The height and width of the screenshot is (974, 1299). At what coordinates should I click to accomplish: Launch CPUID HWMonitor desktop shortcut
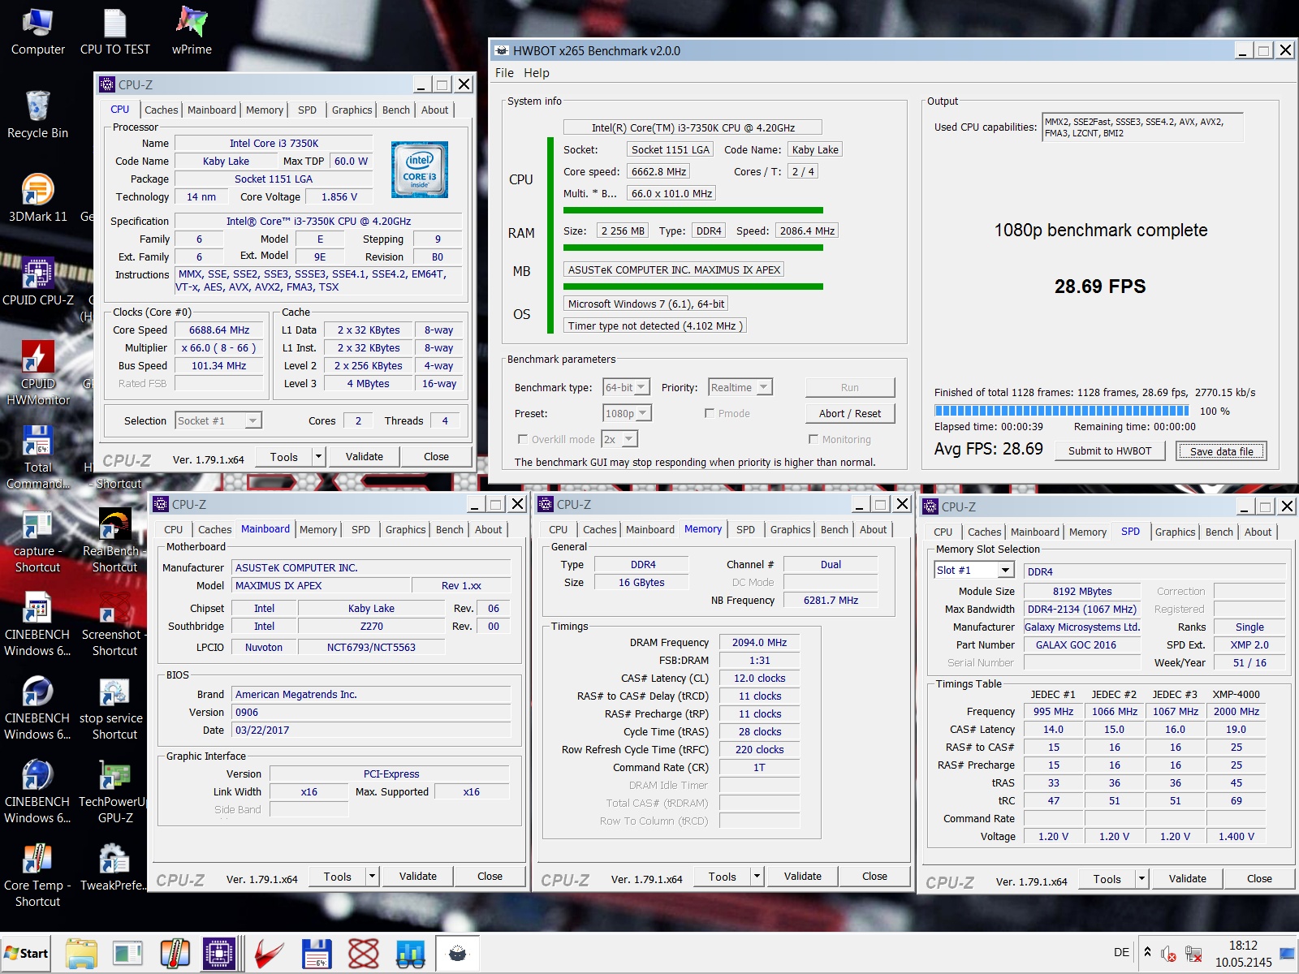tap(37, 373)
